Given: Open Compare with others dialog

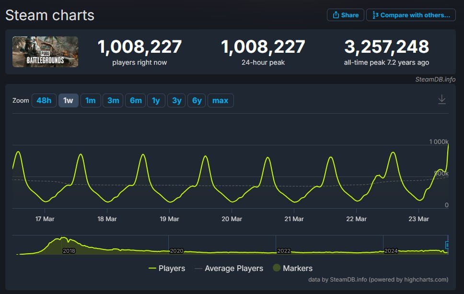Looking at the screenshot, I should (411, 15).
